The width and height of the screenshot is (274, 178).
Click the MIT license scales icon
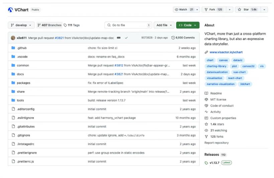207,99
